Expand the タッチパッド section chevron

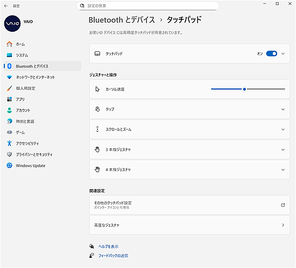283,54
